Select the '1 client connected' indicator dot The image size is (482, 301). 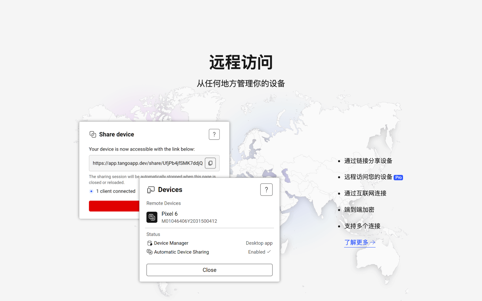tap(91, 191)
